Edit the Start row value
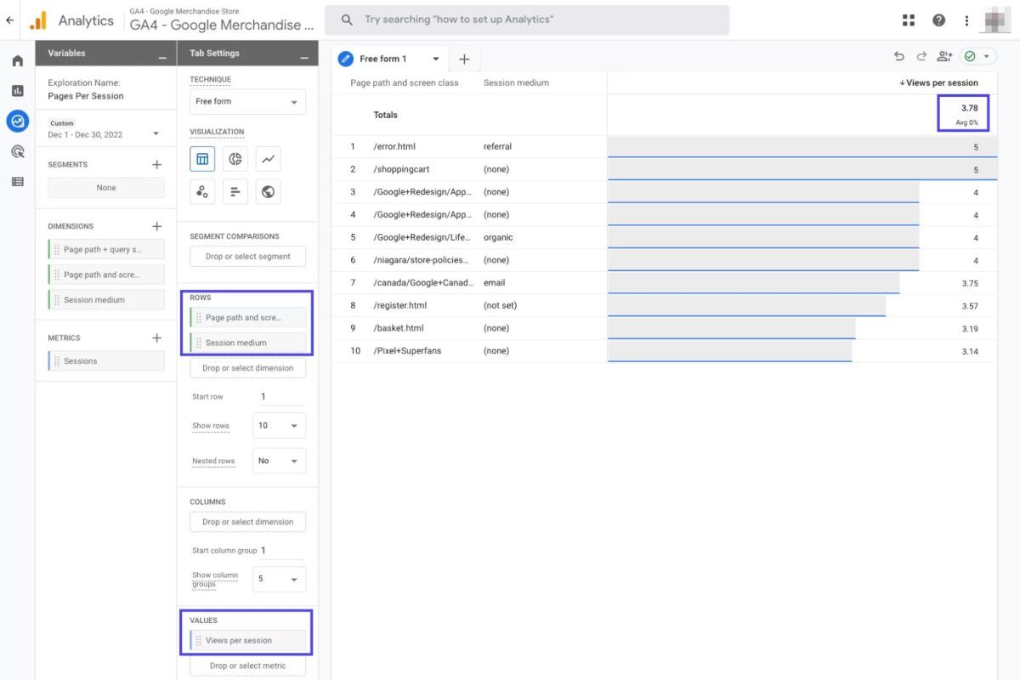 coord(280,396)
